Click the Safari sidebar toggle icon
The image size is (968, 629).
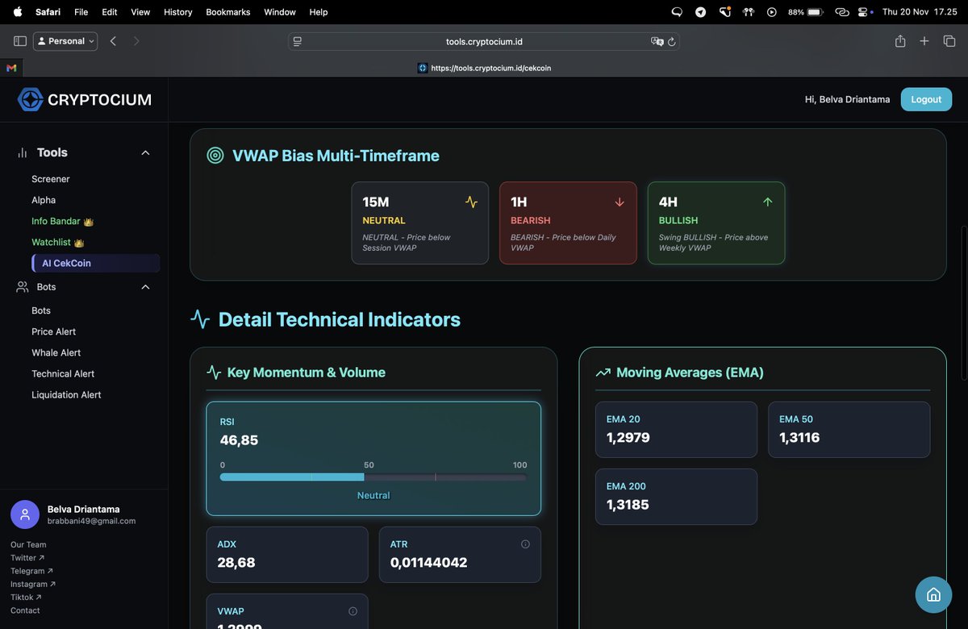[20, 41]
